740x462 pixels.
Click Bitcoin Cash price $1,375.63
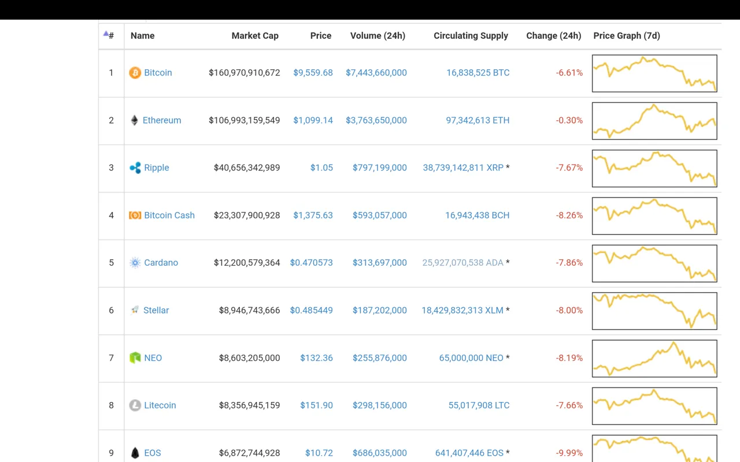pyautogui.click(x=313, y=215)
